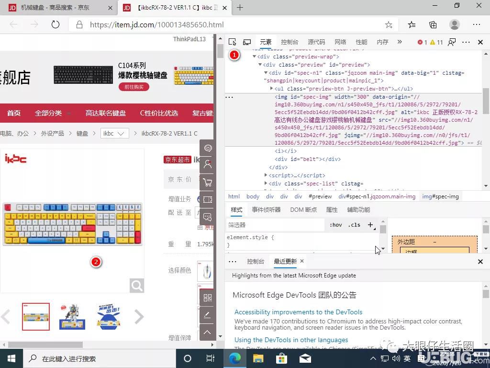Screen dimensions: 490x368
Task: Open the Edge profile avatar
Action: 455,24
